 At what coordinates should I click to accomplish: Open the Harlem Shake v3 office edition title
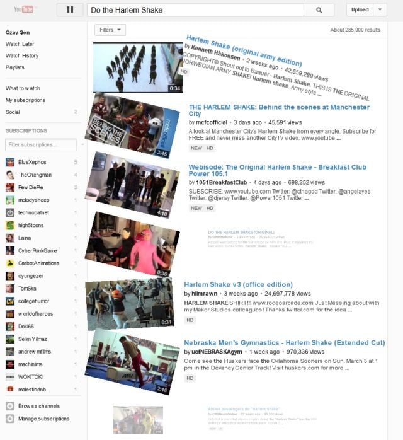pos(238,284)
